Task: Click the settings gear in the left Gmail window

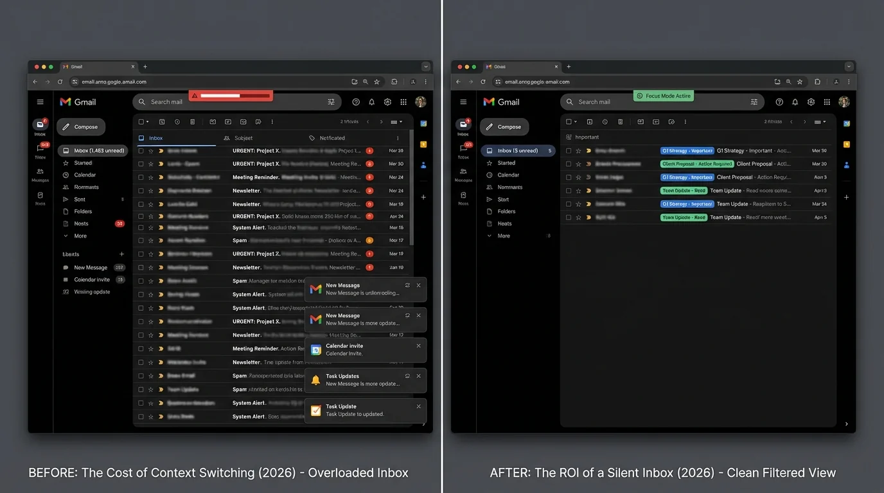Action: click(x=387, y=102)
